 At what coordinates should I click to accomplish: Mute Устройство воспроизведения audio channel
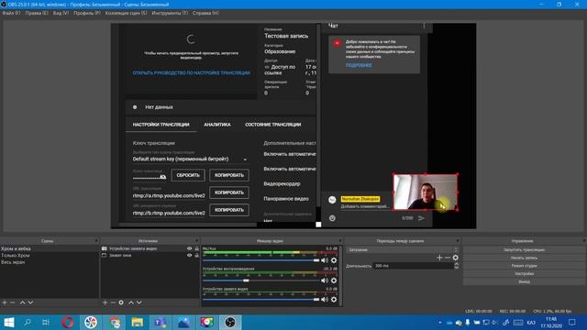point(325,280)
